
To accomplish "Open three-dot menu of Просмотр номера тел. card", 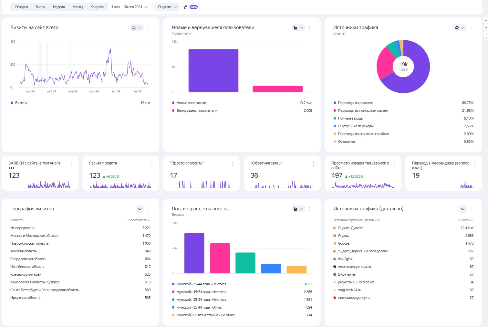I will (x=394, y=164).
